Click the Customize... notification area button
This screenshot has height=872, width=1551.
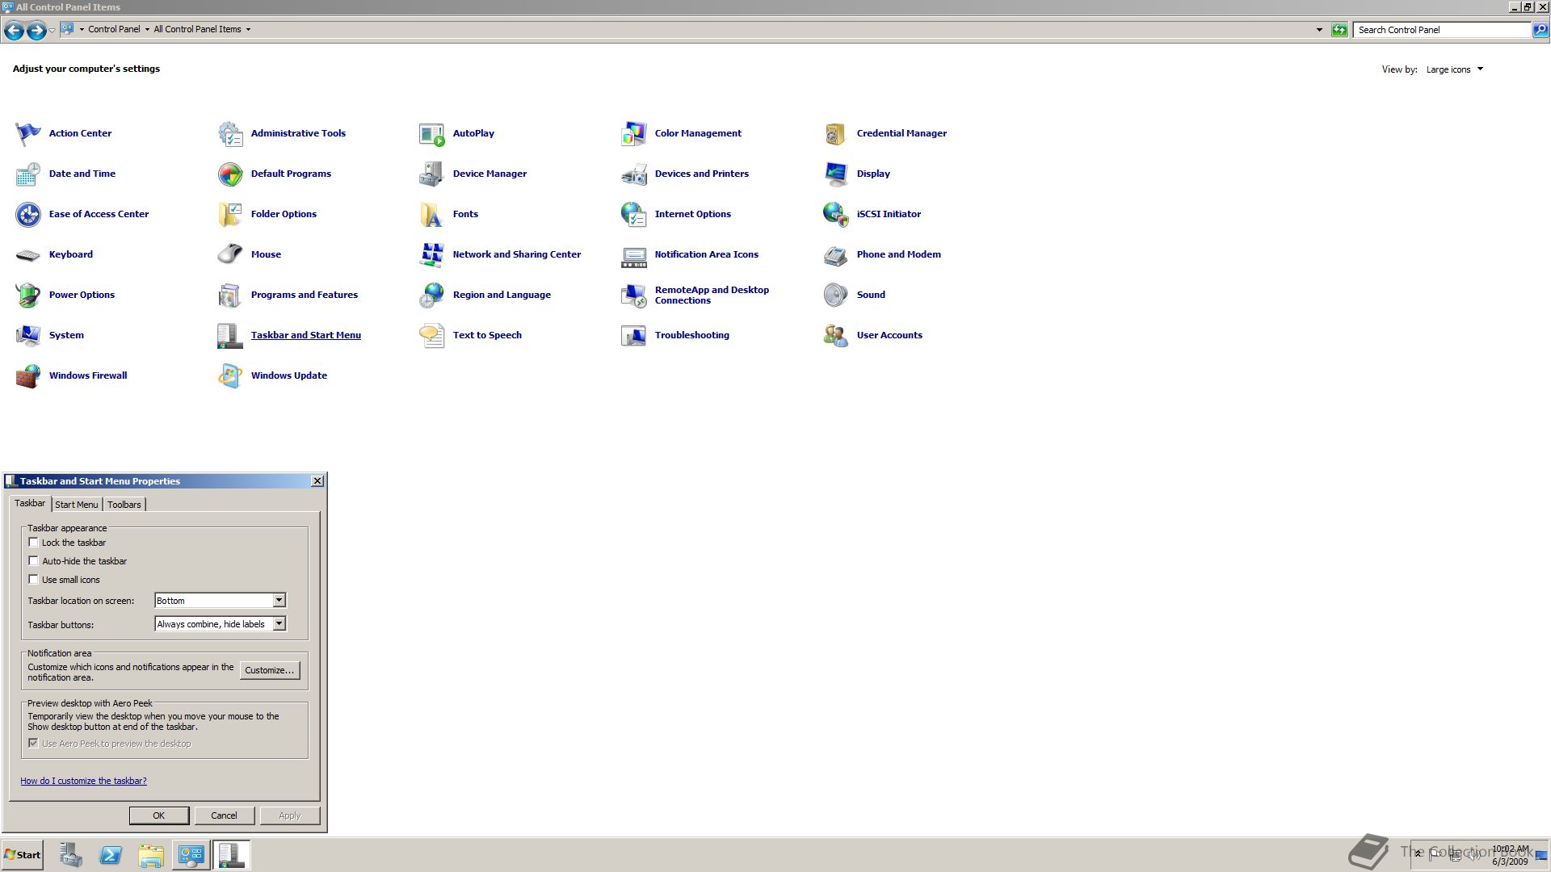coord(270,670)
